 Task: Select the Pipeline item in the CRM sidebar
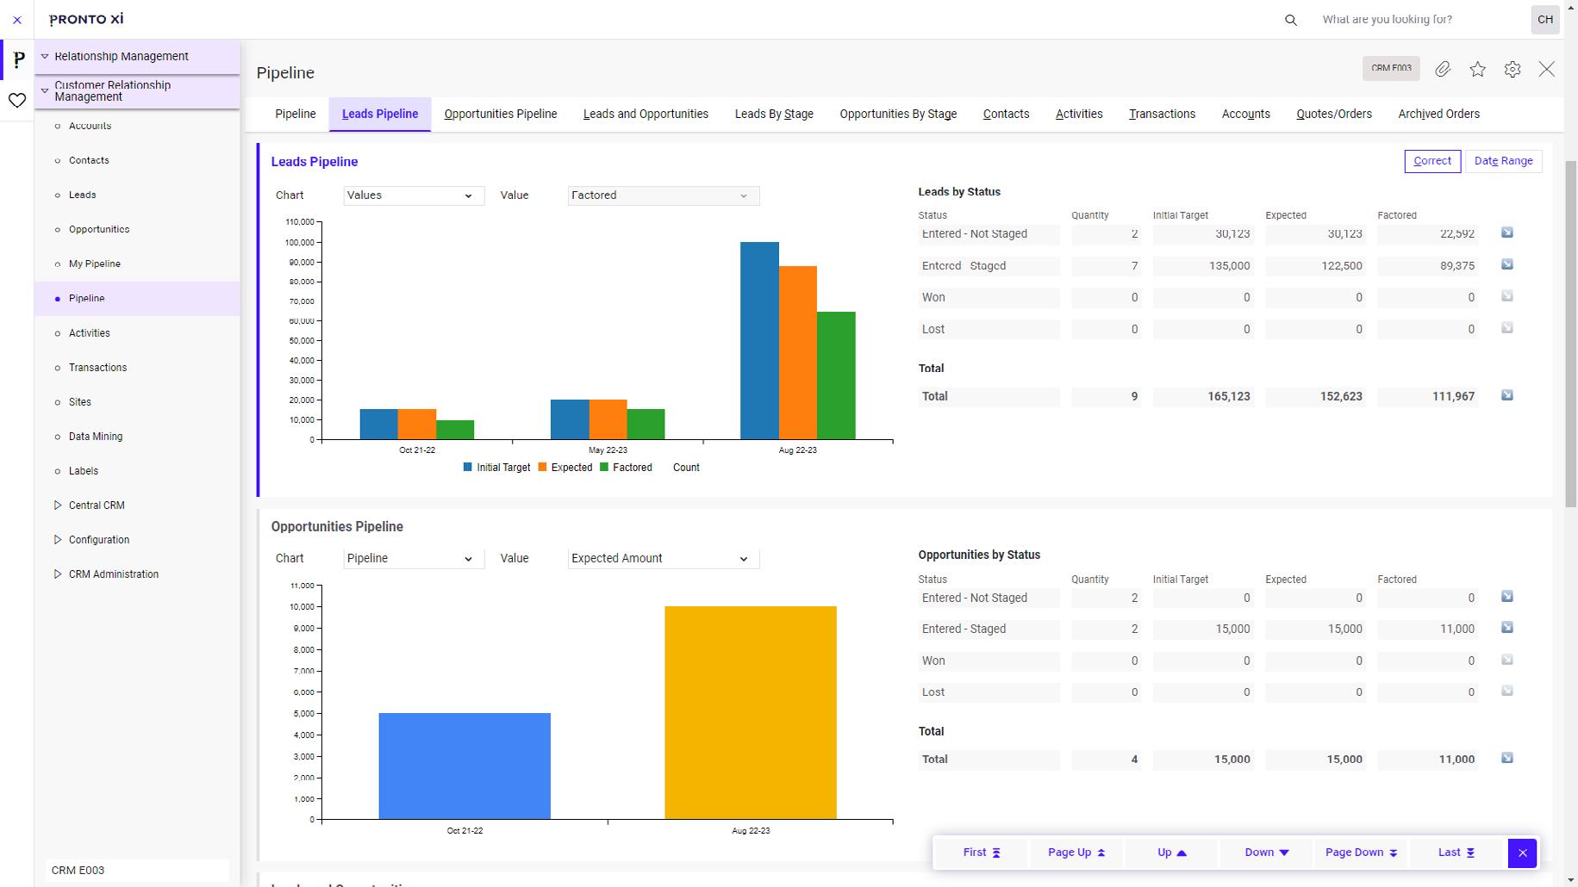[x=87, y=298]
